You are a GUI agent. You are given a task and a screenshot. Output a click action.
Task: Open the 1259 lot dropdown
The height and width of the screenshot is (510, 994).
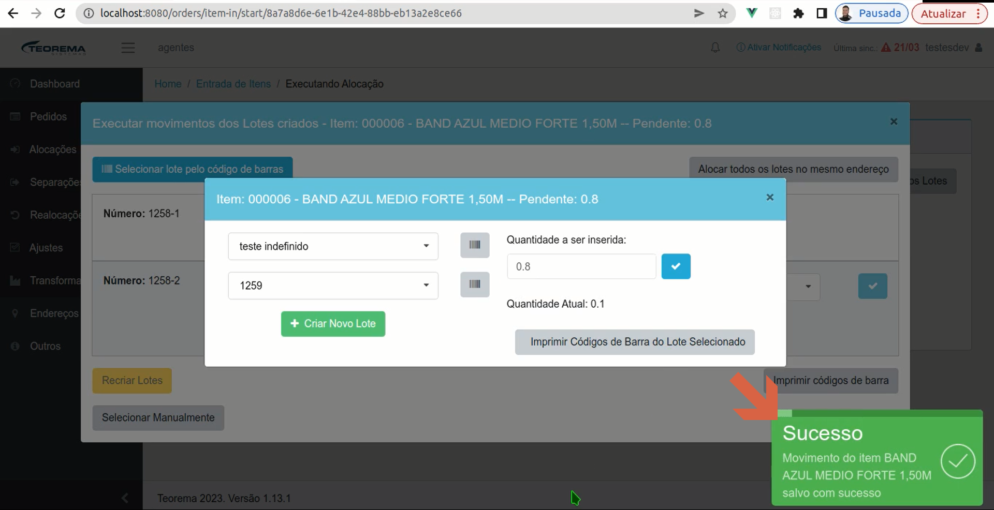(x=333, y=286)
